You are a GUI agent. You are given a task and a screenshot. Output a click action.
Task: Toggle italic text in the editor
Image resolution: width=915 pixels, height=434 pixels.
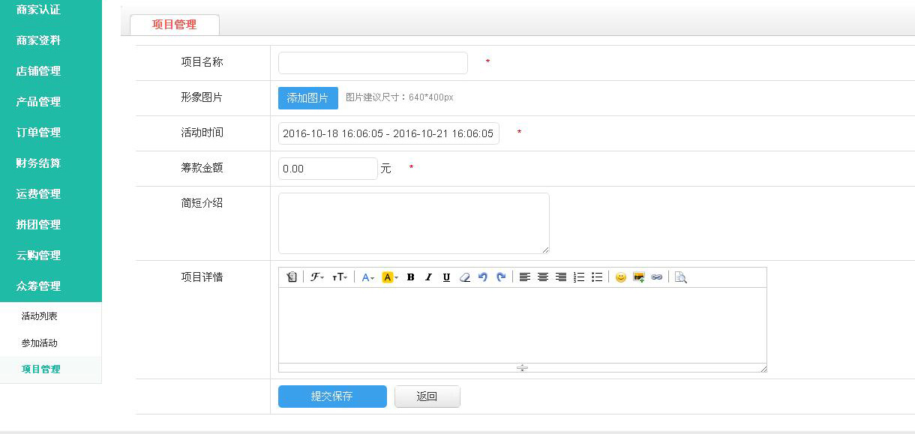pyautogui.click(x=428, y=277)
